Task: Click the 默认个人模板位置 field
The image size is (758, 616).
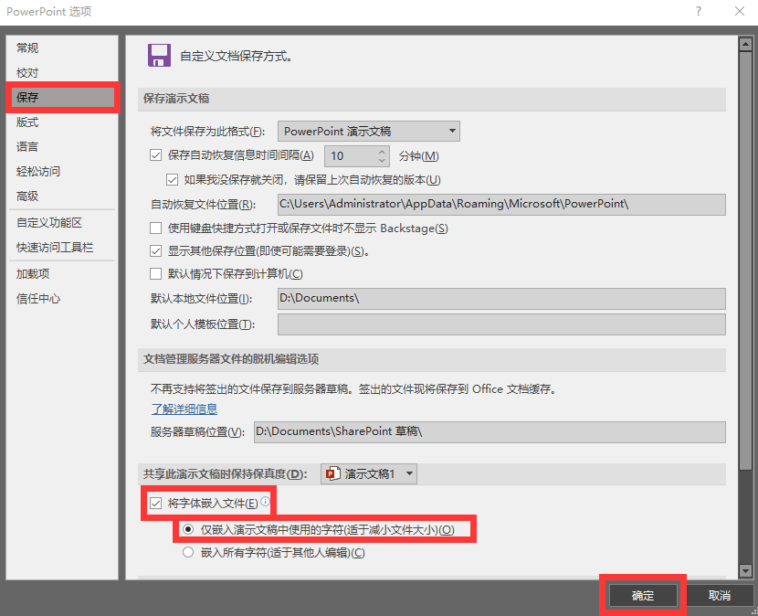Action: tap(501, 324)
